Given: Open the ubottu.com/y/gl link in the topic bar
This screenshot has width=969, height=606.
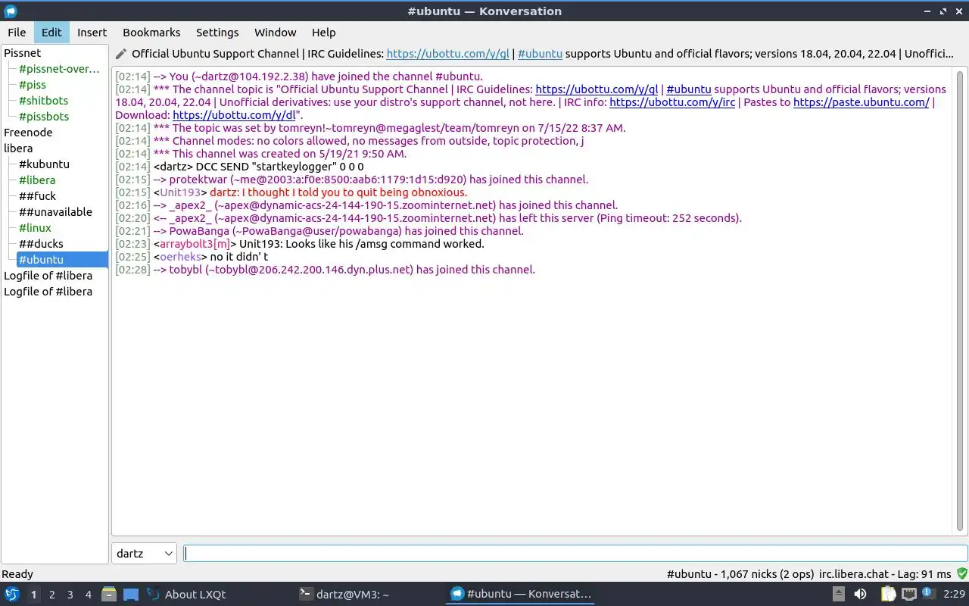Looking at the screenshot, I should (448, 54).
